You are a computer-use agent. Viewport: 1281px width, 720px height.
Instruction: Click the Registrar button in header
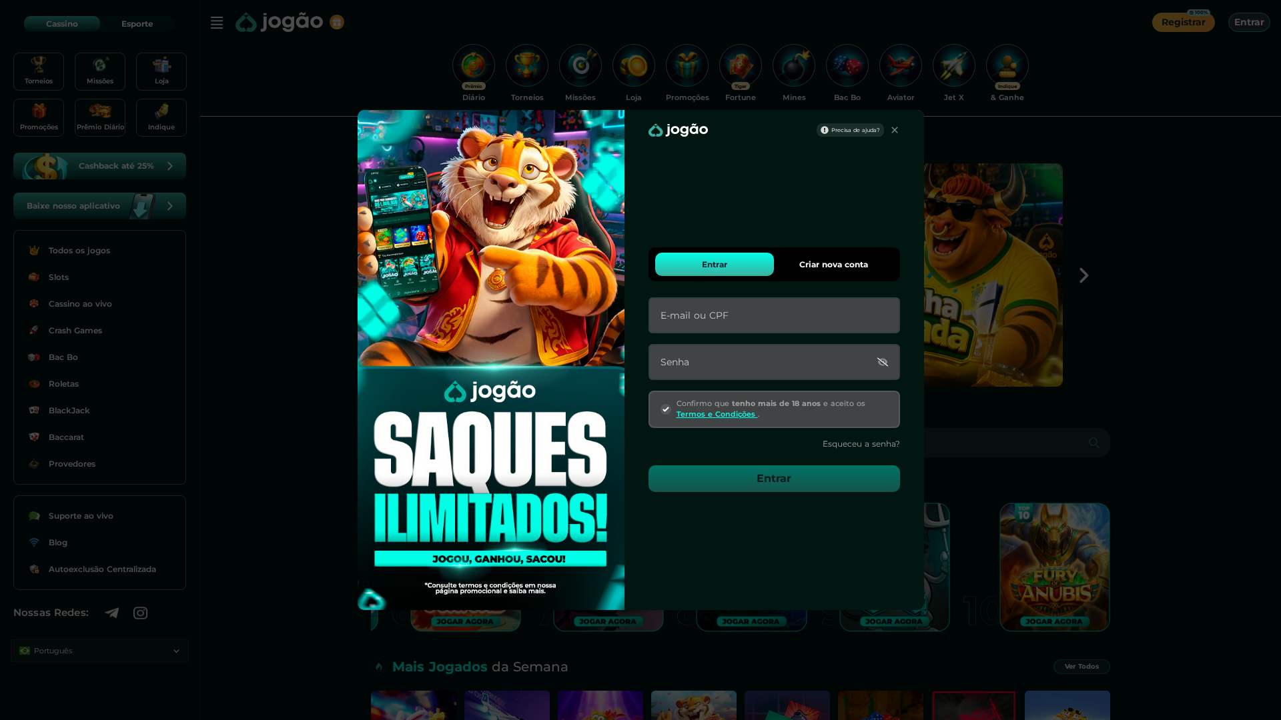1184,23
